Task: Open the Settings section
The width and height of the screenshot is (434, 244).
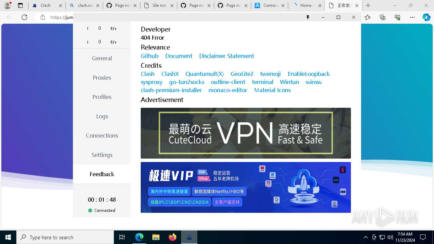Action: 102,155
